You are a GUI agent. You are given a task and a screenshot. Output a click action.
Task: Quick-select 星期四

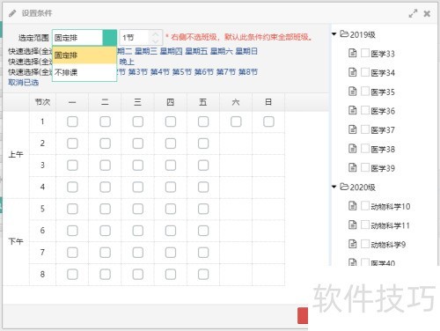[x=171, y=51]
